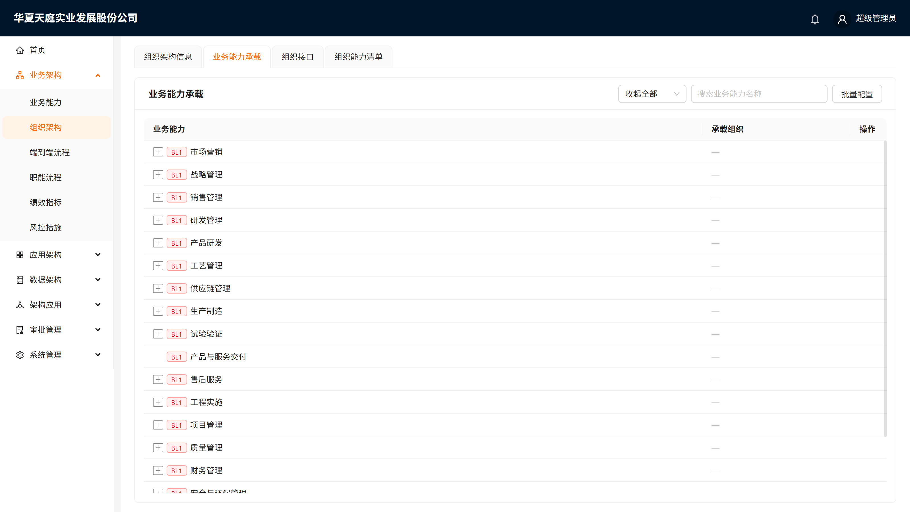The width and height of the screenshot is (910, 512).
Task: Expand the 试验验证 row
Action: click(158, 334)
